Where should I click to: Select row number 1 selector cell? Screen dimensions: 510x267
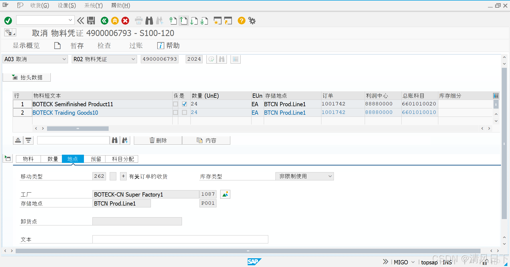(x=23, y=104)
